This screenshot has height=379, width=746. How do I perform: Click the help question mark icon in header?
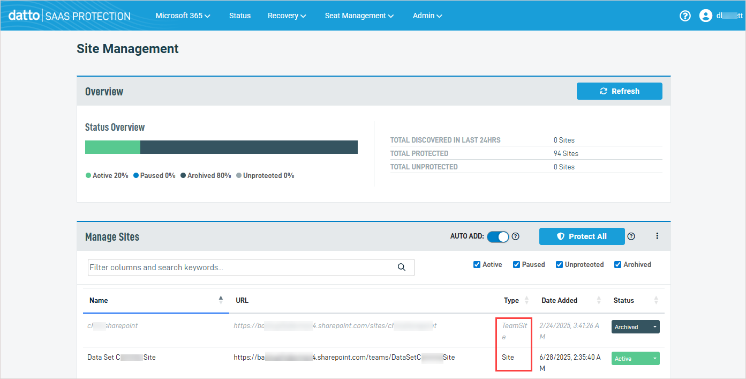[685, 16]
